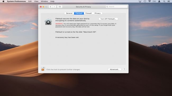This screenshot has height=96, width=172.
Task: Open the Window menu
Action: pyautogui.click(x=44, y=1)
